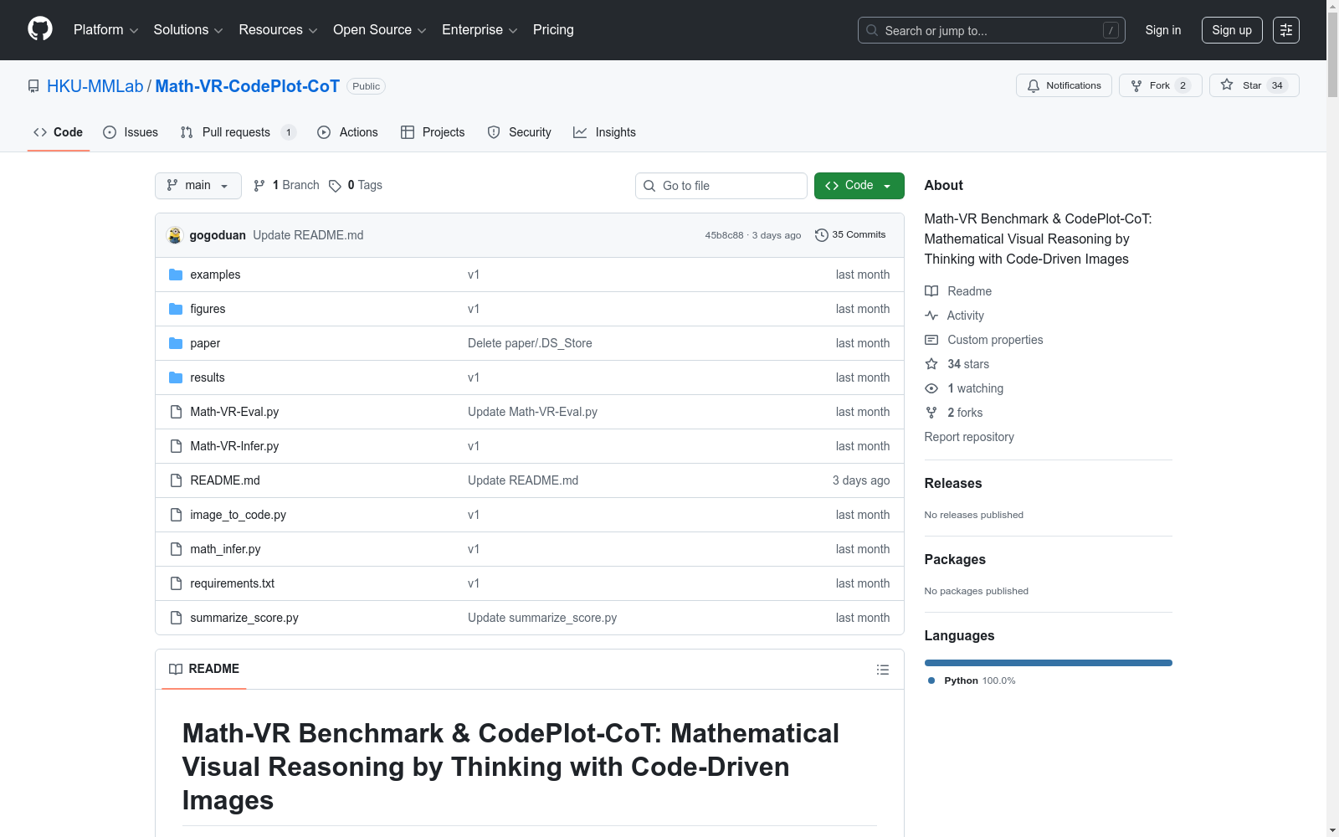Open the Update Math-VR-Eval.py commit message
Screen dimensions: 1339x837
coord(532,412)
